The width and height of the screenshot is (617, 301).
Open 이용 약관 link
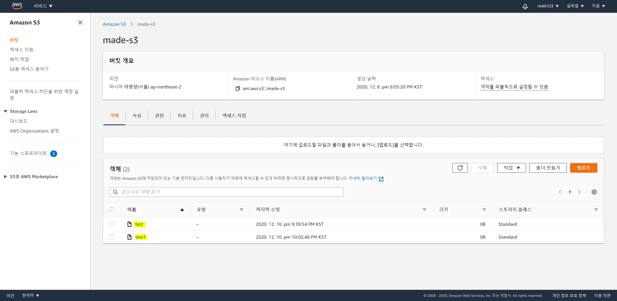pyautogui.click(x=602, y=296)
